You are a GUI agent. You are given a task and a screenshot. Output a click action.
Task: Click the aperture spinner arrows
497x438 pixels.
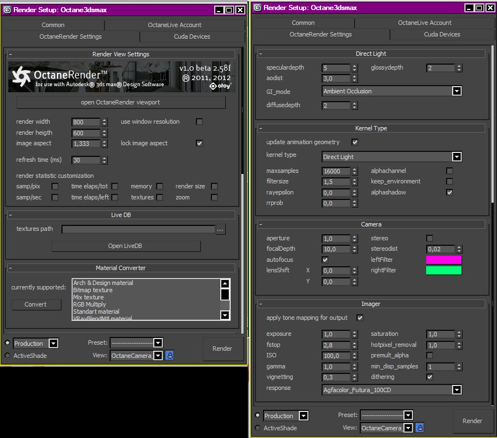pos(355,239)
